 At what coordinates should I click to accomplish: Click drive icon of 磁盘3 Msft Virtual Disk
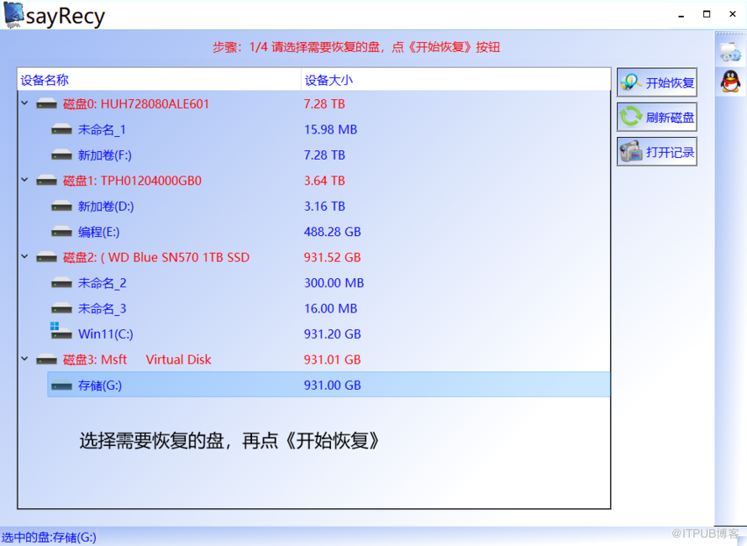47,360
